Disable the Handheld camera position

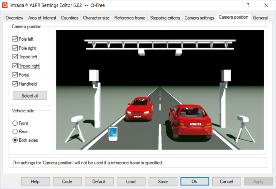15,84
